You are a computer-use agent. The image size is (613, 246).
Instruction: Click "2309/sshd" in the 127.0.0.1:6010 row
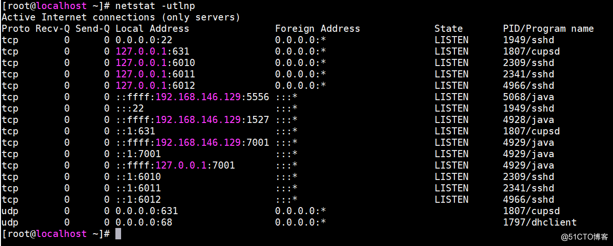[x=528, y=63]
